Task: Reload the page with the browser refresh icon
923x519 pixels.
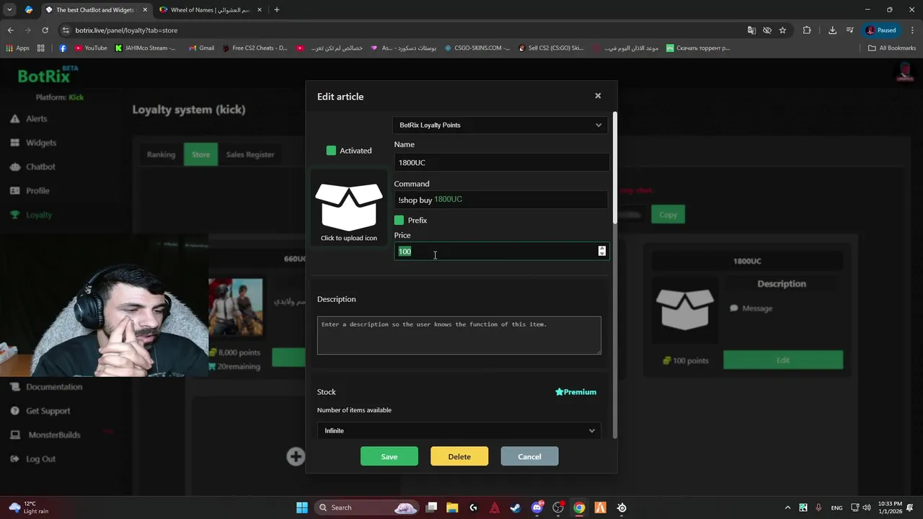Action: pyautogui.click(x=45, y=30)
